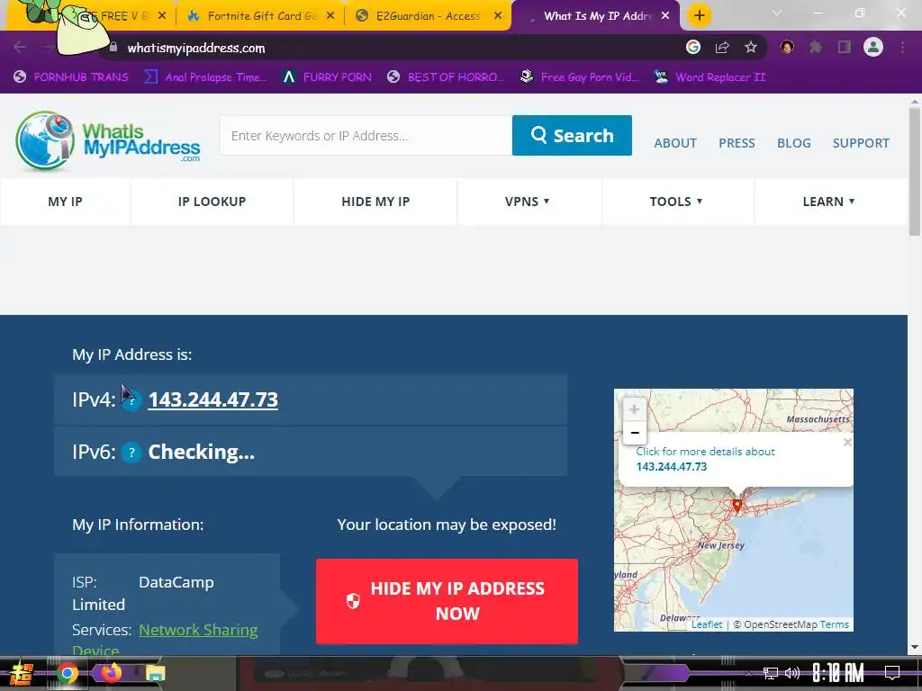Click the taskbar clock showing 8:10 AM
922x691 pixels.
click(x=838, y=673)
